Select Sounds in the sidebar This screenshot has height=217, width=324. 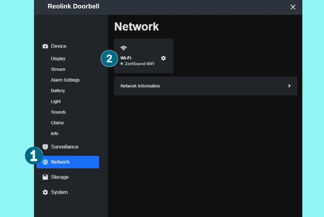58,112
